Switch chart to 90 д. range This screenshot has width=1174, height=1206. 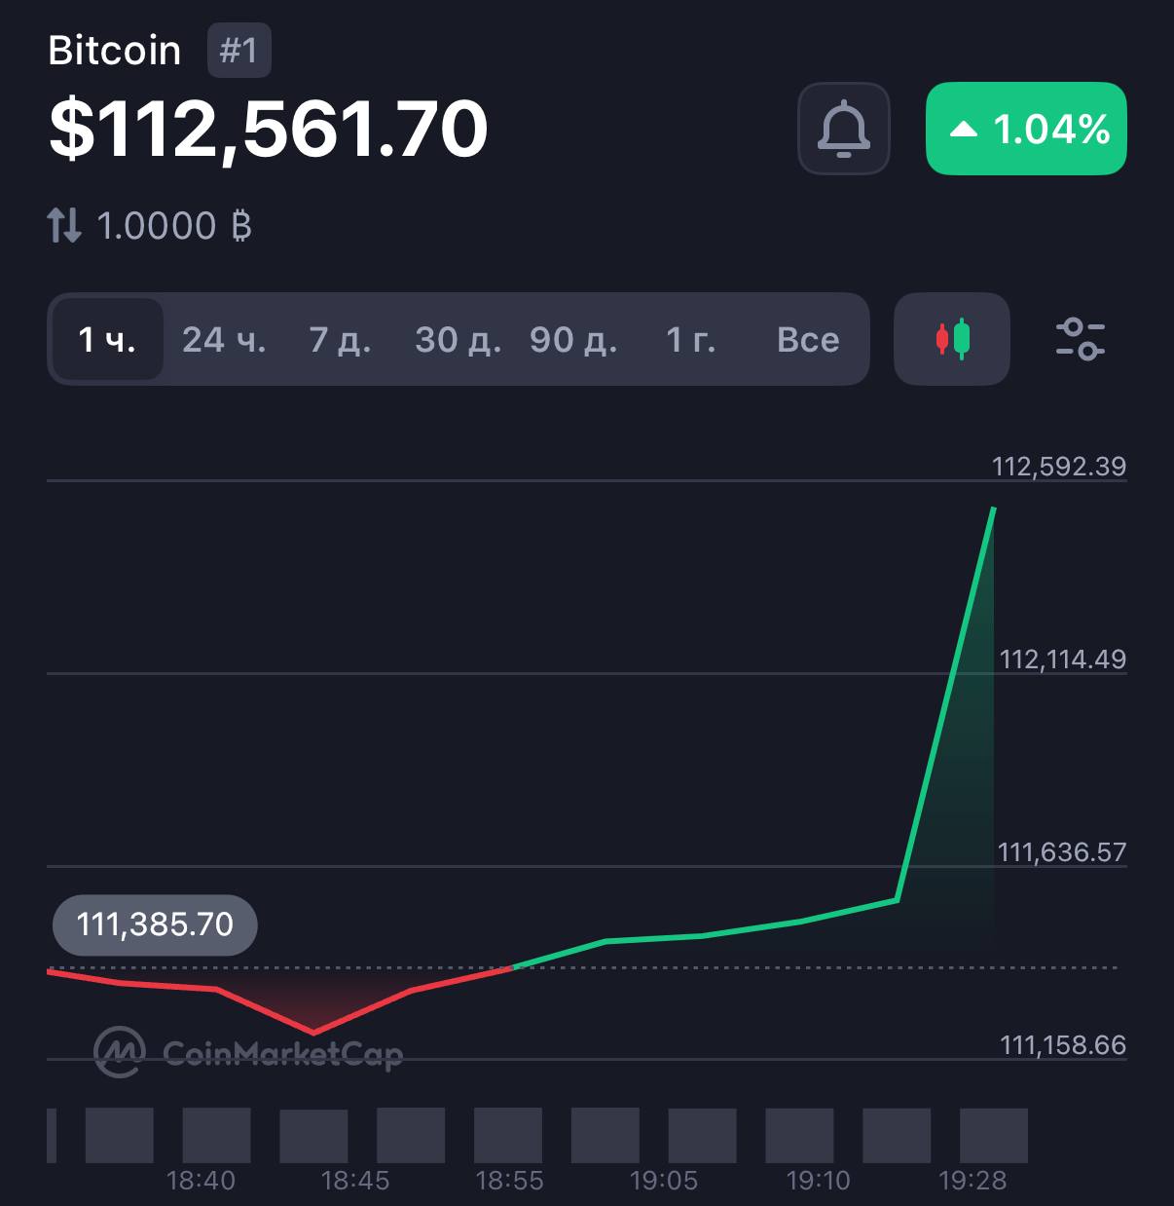(x=573, y=339)
